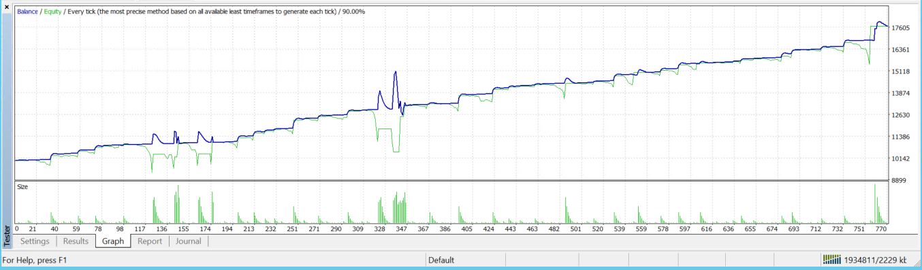This screenshot has width=922, height=270.
Task: Click the 17605 value on the axis
Action: click(x=901, y=28)
